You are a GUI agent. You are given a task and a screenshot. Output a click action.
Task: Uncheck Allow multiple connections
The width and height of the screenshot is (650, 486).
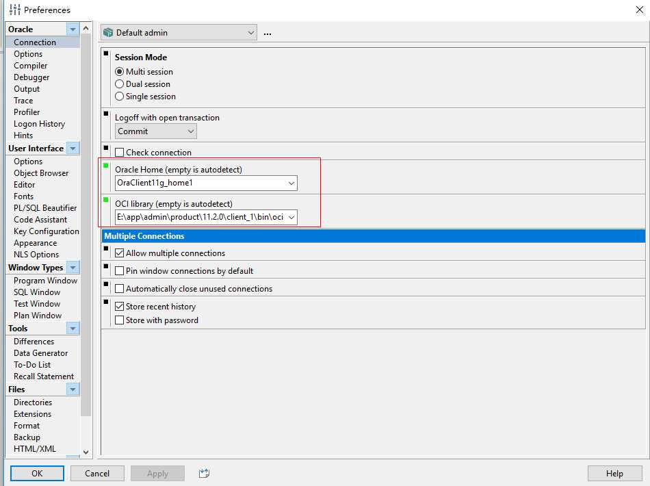point(119,253)
